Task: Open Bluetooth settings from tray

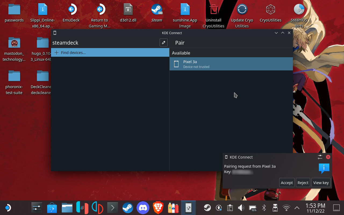Action: [264, 208]
